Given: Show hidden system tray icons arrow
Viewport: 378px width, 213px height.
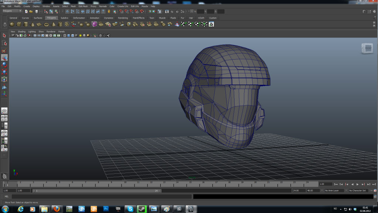Looking at the screenshot, I should point(341,209).
